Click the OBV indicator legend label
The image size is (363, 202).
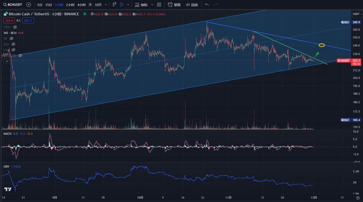click(x=6, y=167)
